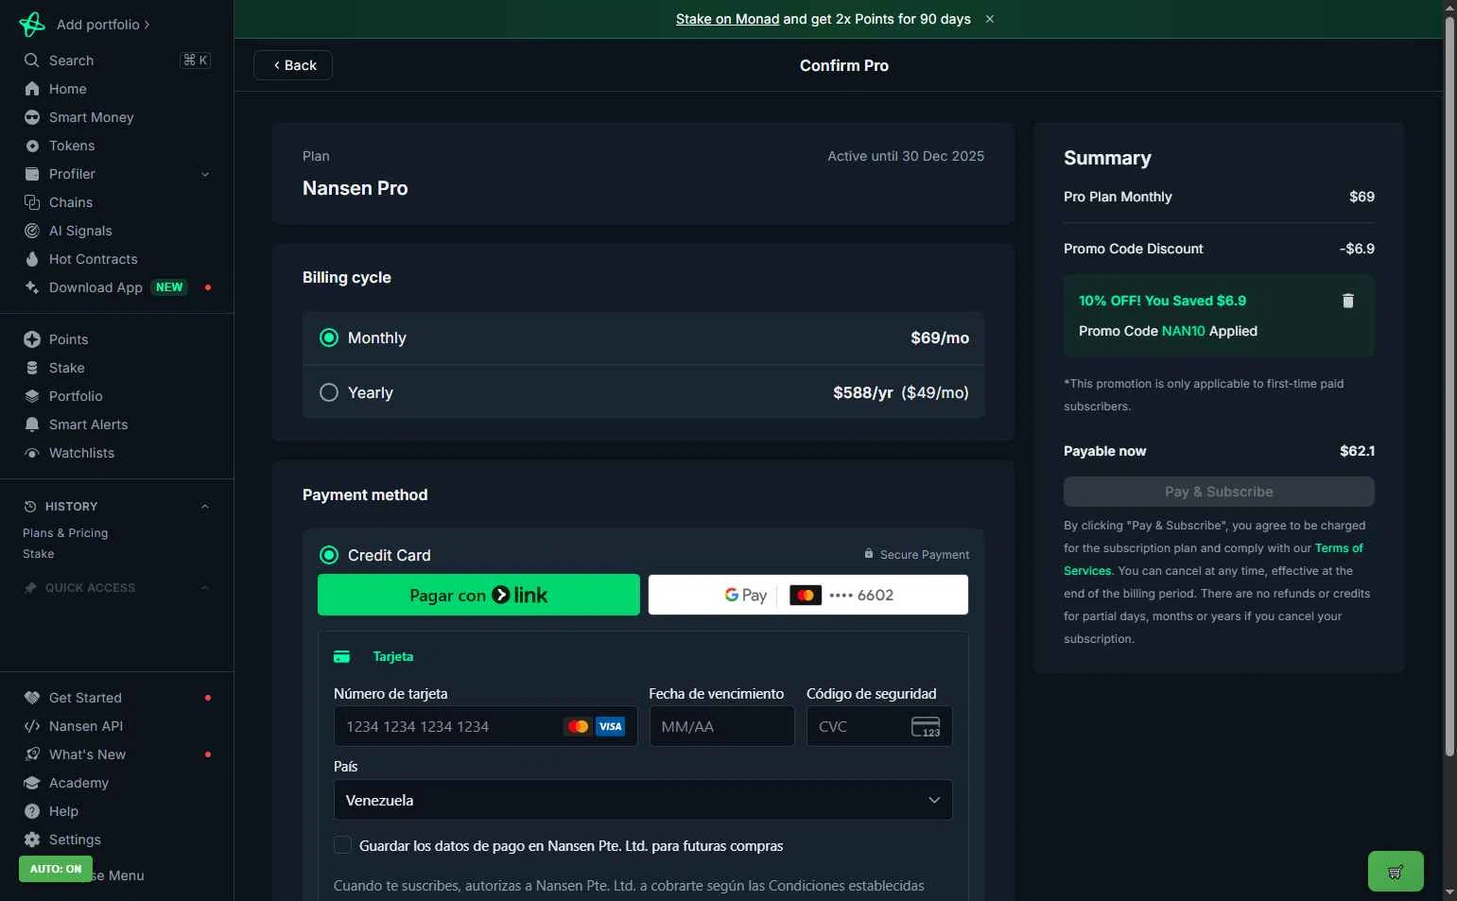Check save payment details for future purchases
Viewport: 1457px width, 901px height.
pos(343,845)
